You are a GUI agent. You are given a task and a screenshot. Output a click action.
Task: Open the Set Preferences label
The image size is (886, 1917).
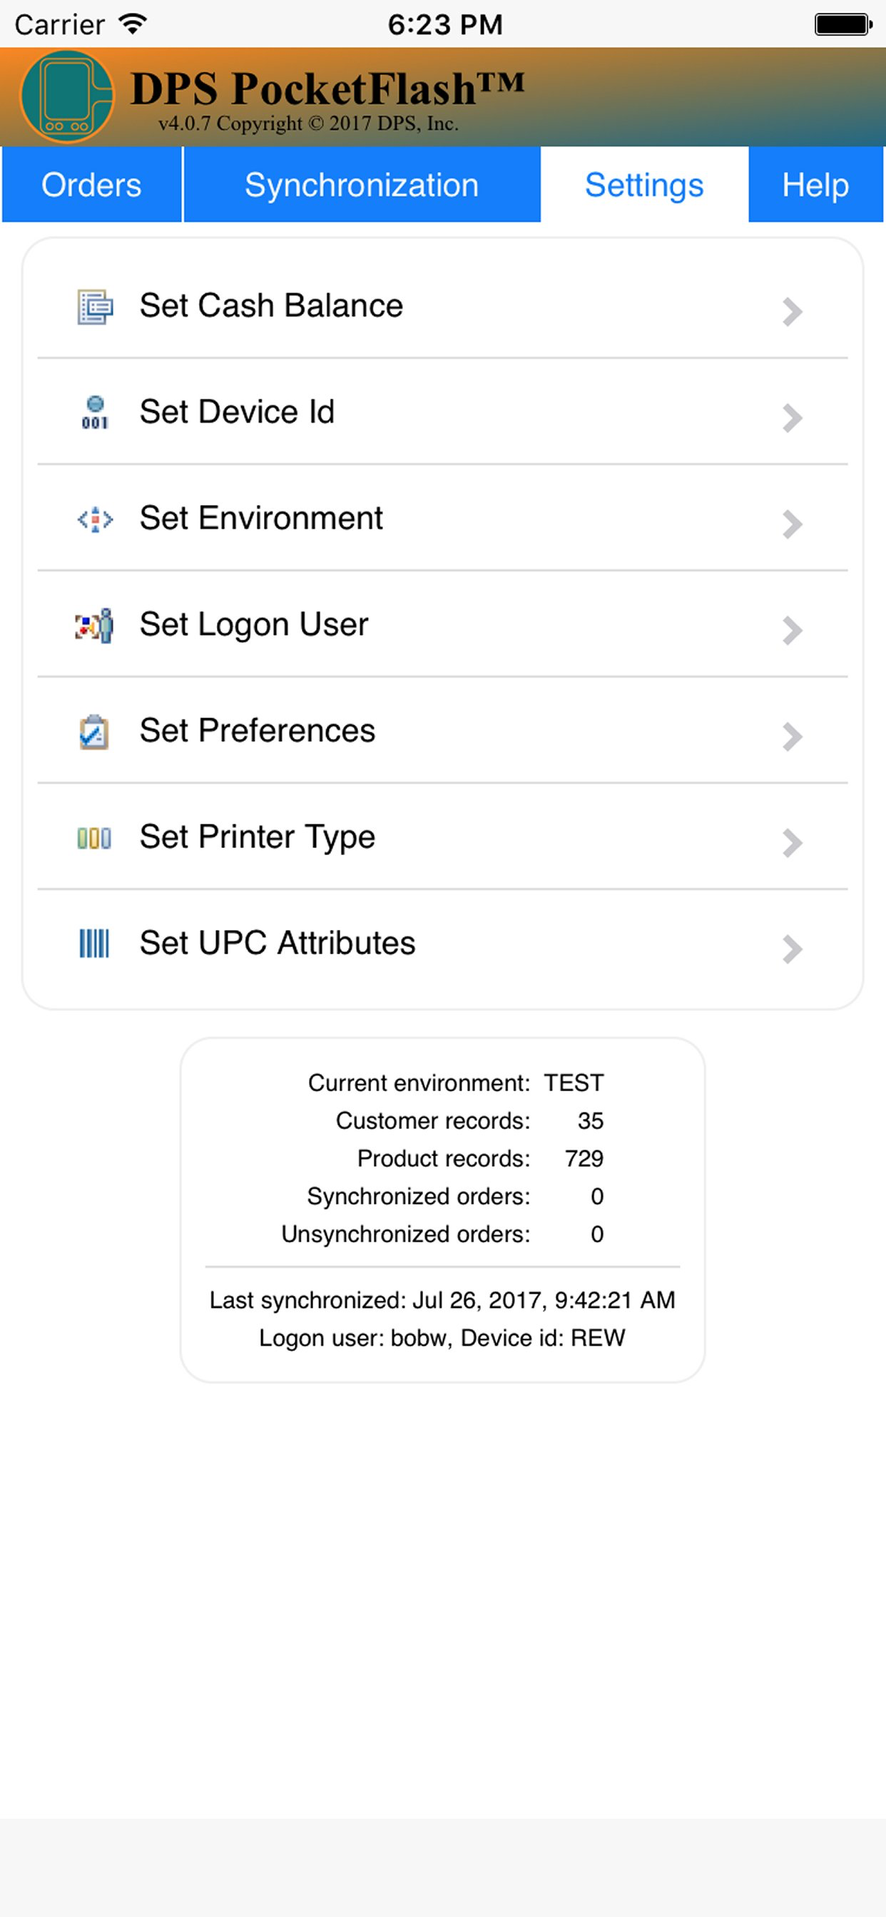(x=258, y=731)
